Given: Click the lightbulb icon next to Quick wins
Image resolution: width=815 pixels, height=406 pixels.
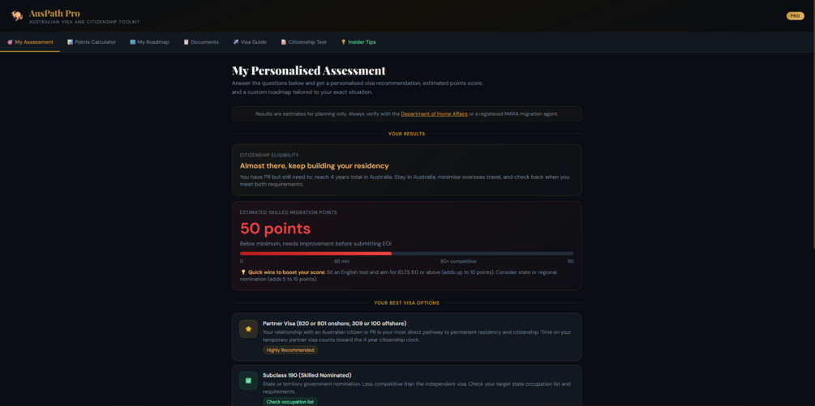Looking at the screenshot, I should click(242, 272).
